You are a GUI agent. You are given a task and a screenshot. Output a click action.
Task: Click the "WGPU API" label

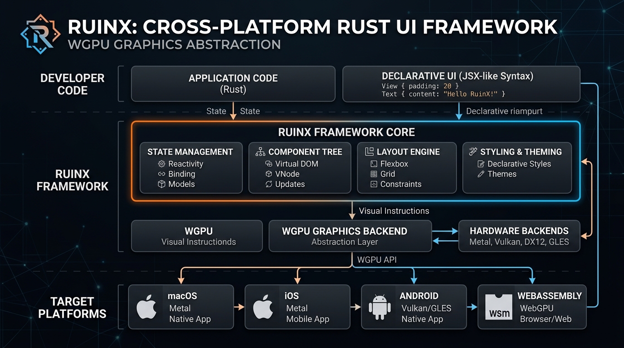click(x=378, y=260)
